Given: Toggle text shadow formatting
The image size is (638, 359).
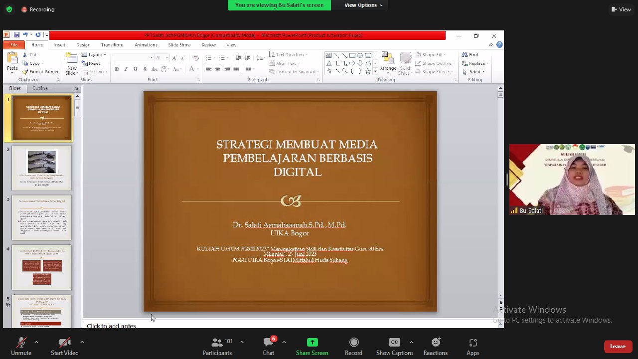Looking at the screenshot, I should [145, 69].
